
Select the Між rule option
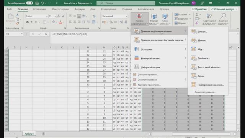point(208,49)
